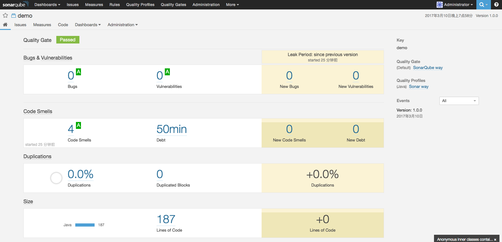502x242 pixels.
Task: Click the 0.0% Duplications value
Action: point(81,174)
